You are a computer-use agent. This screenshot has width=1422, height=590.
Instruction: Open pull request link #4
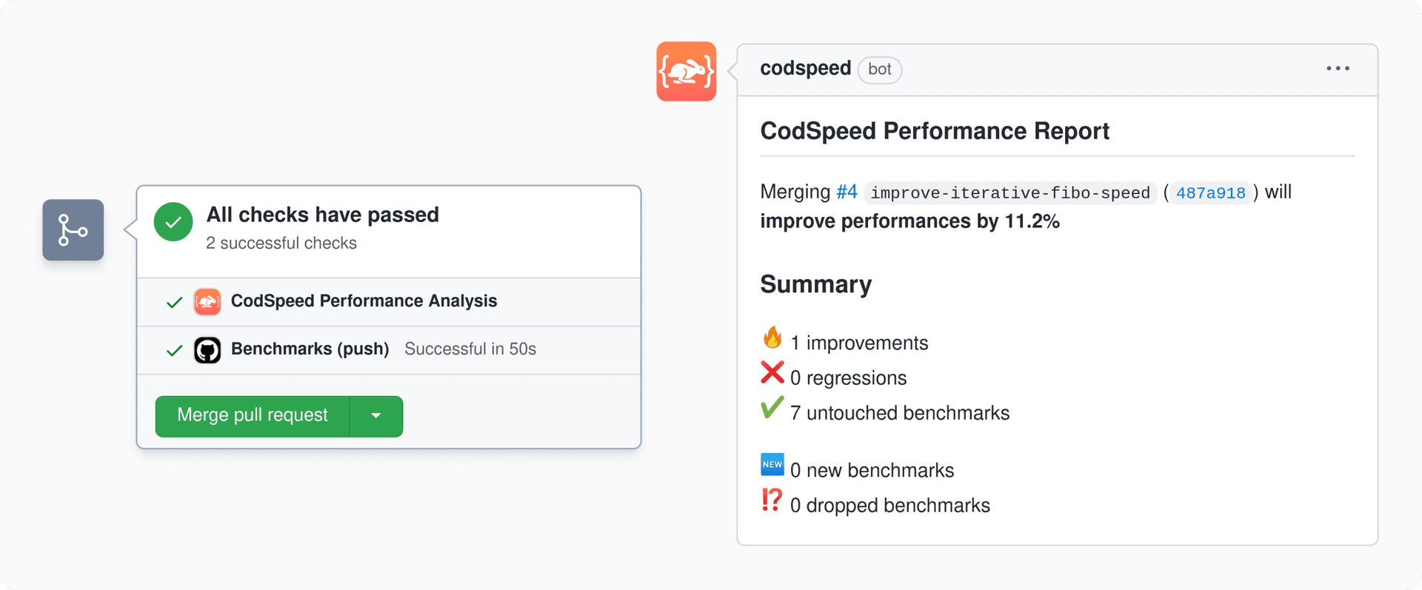pyautogui.click(x=845, y=191)
